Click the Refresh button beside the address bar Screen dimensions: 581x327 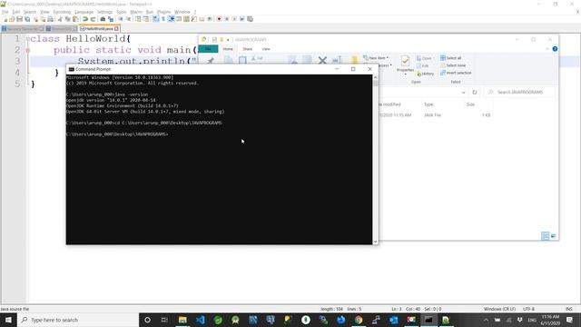coord(474,92)
